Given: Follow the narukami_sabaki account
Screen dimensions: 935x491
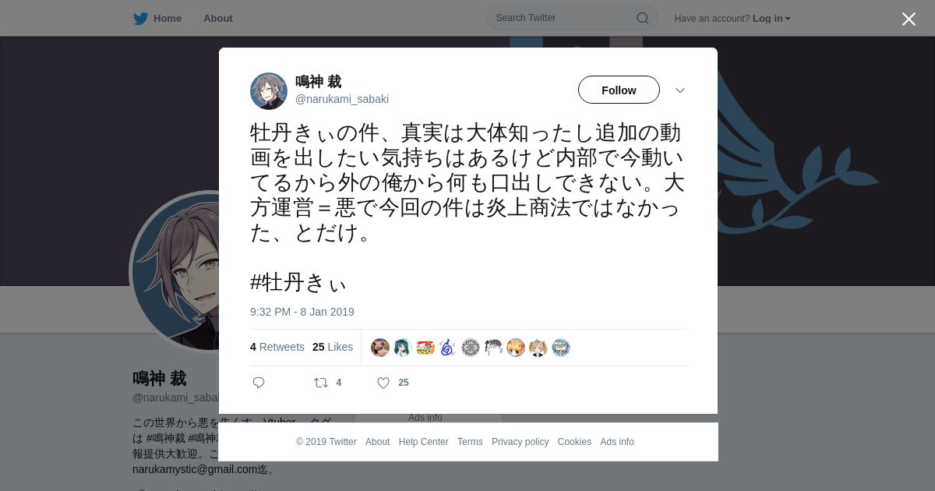Looking at the screenshot, I should pos(619,90).
